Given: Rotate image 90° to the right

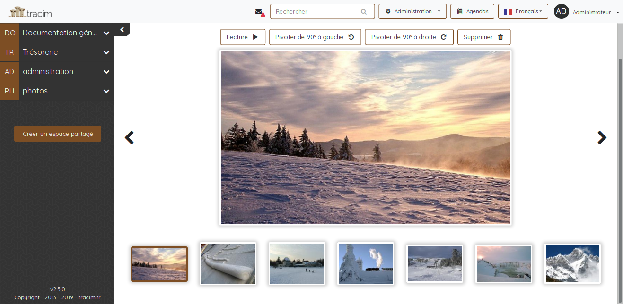Looking at the screenshot, I should 409,37.
